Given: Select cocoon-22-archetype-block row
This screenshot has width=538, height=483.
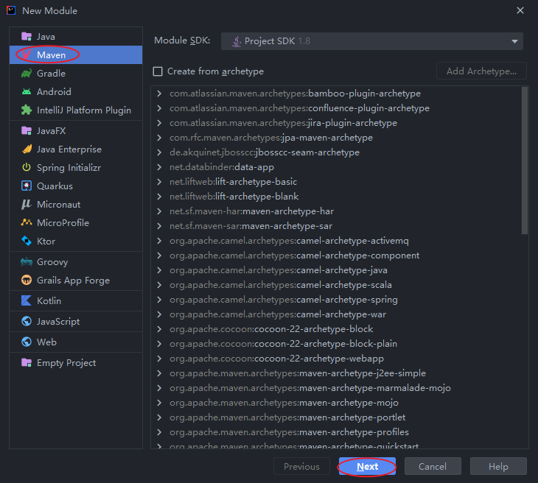Looking at the screenshot, I should pyautogui.click(x=336, y=329).
